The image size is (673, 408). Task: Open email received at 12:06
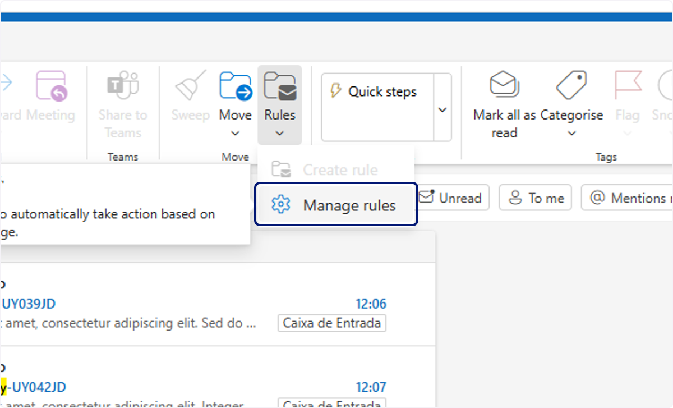coord(218,304)
